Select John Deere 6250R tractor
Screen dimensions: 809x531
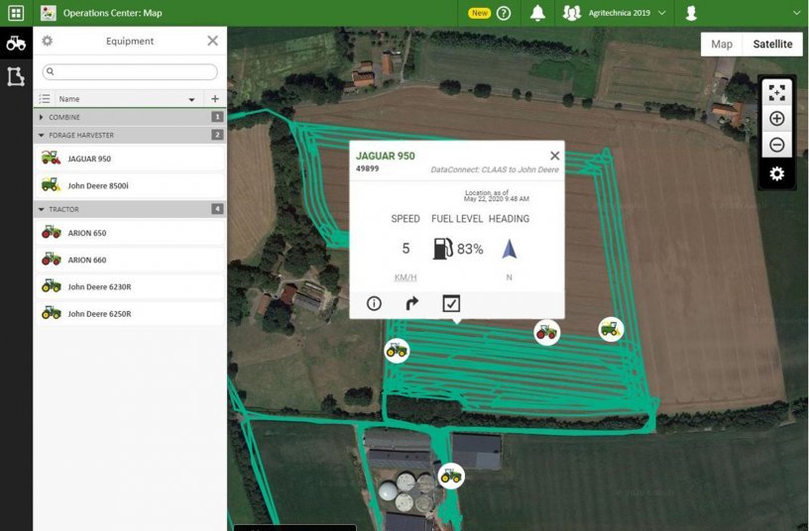(x=130, y=313)
